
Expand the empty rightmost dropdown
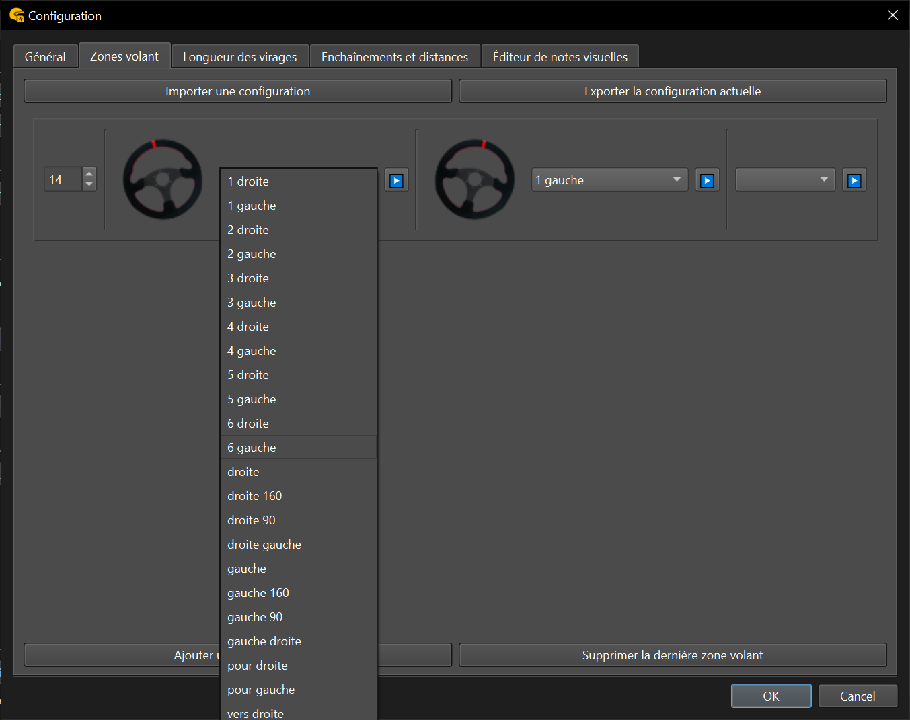coord(785,180)
